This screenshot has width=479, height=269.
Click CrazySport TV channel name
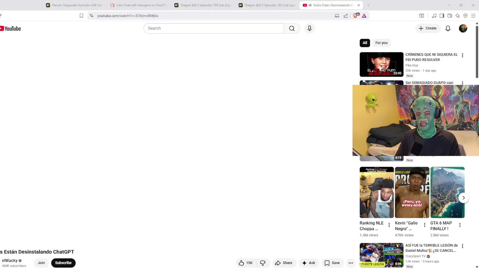tap(415, 256)
